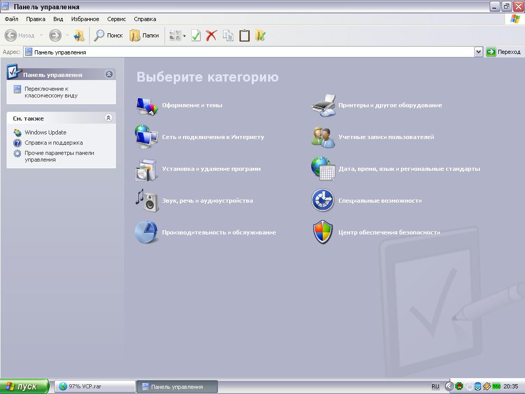Click the green 550 tray icon
Viewport: 525px width, 394px height.
click(496, 386)
